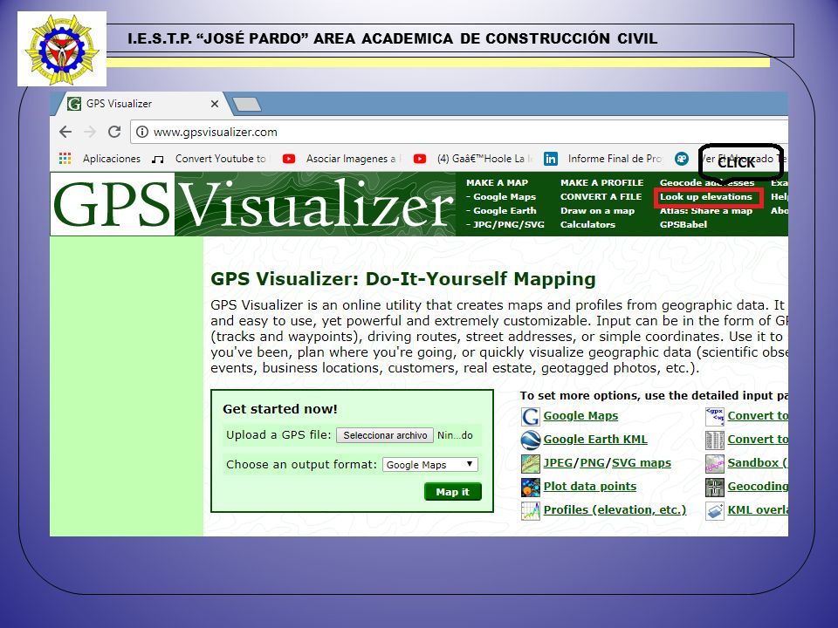Click the JPEG/PNG/SVG maps icon
Image resolution: width=838 pixels, height=628 pixels.
pos(531,463)
